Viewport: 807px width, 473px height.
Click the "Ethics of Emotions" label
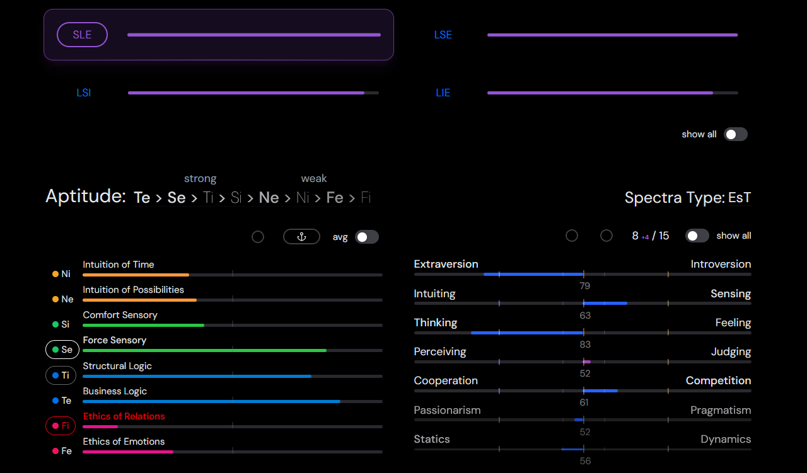(124, 442)
